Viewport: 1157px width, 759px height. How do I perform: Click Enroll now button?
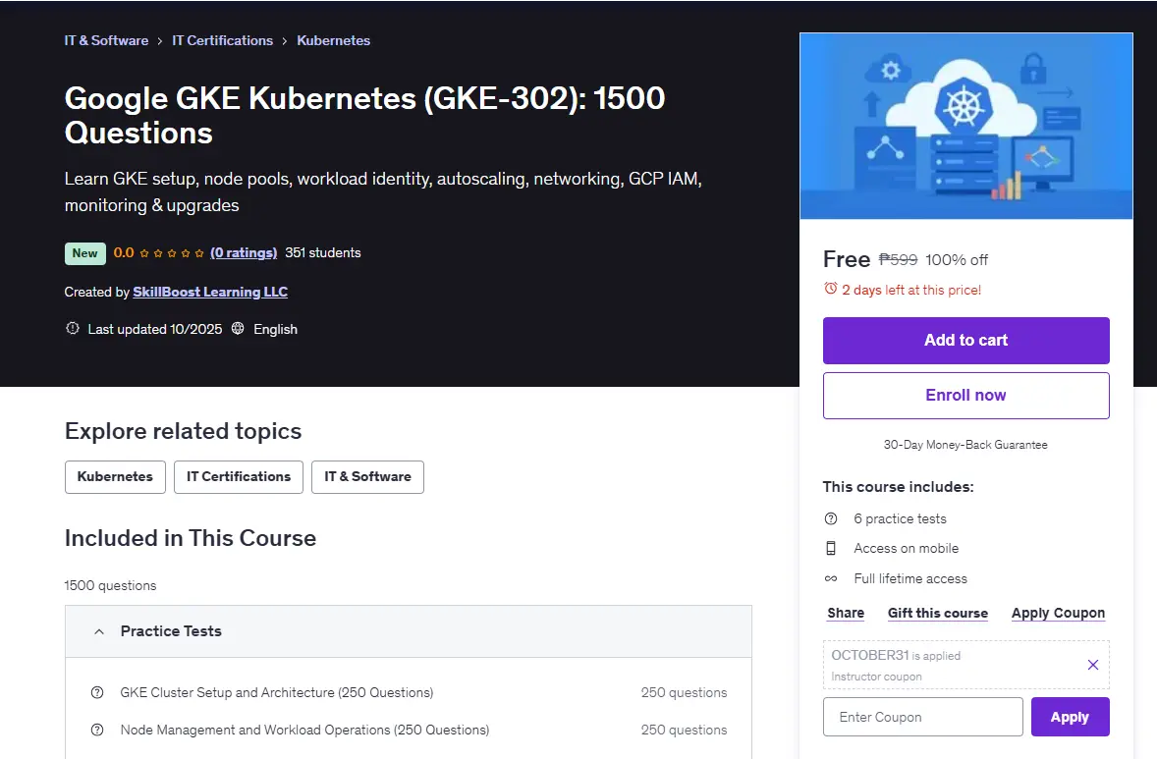965,396
